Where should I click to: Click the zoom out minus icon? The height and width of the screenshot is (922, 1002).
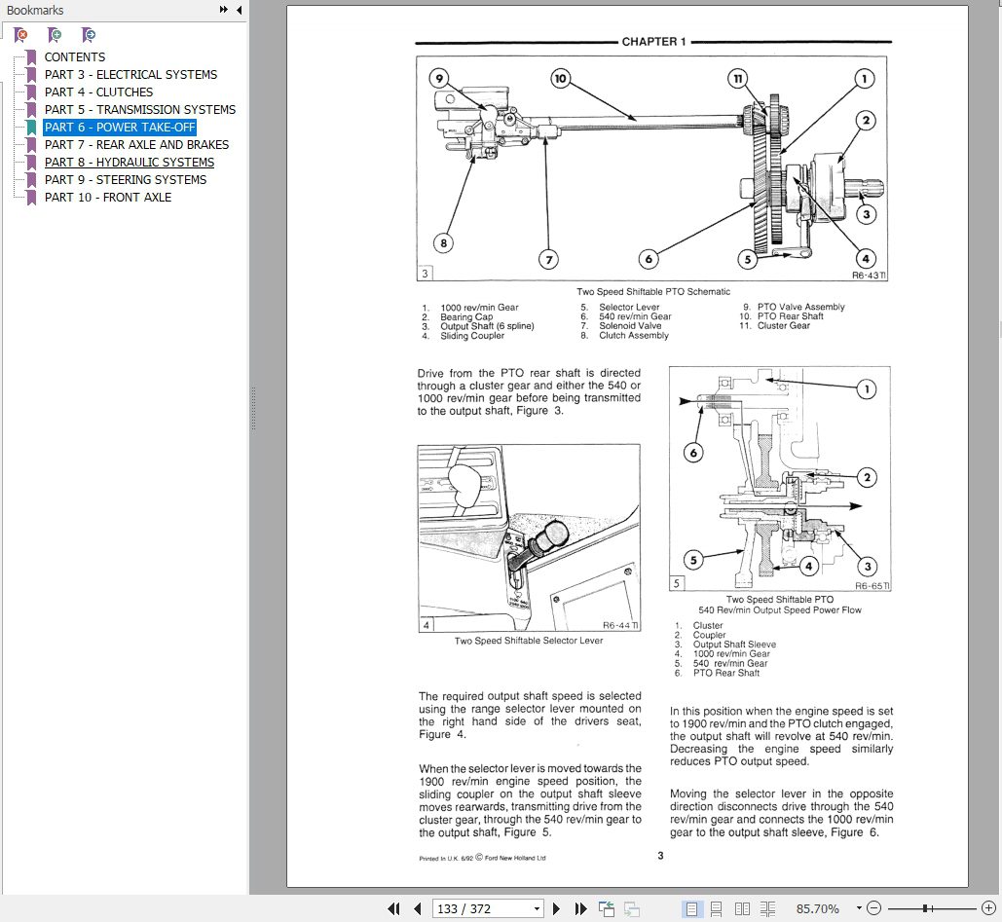(873, 908)
